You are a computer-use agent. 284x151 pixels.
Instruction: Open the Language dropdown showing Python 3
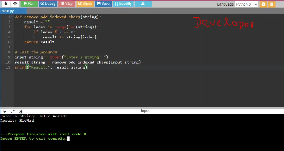pyautogui.click(x=246, y=4)
